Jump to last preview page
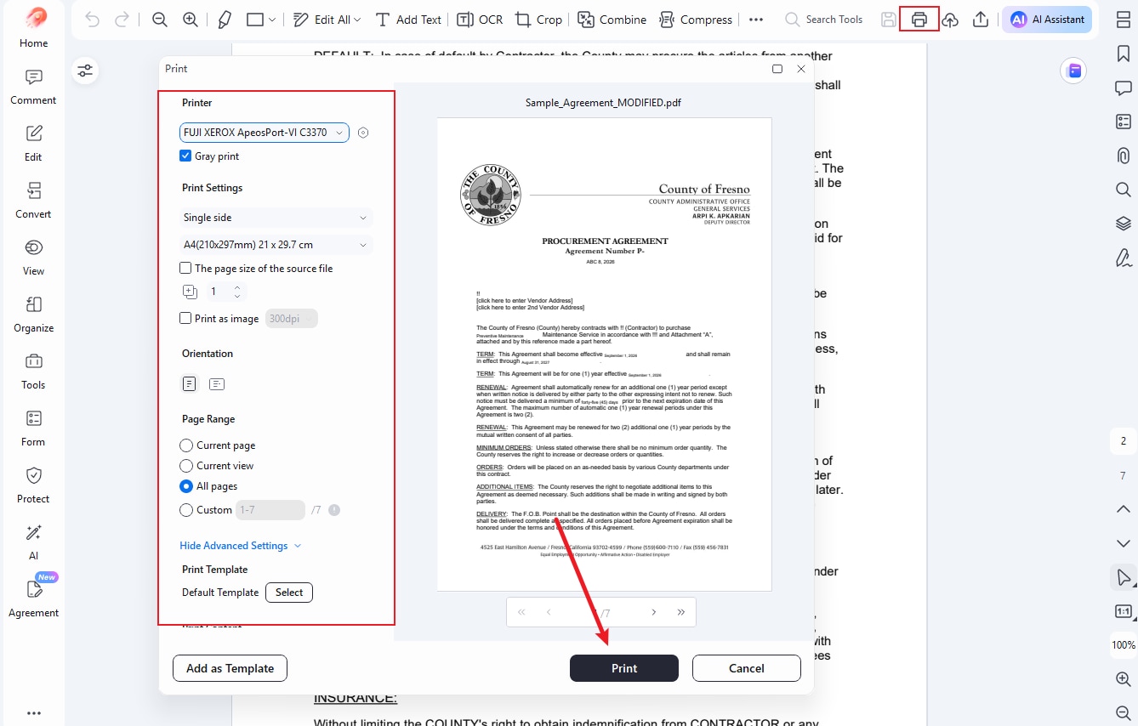This screenshot has width=1138, height=726. pos(680,612)
